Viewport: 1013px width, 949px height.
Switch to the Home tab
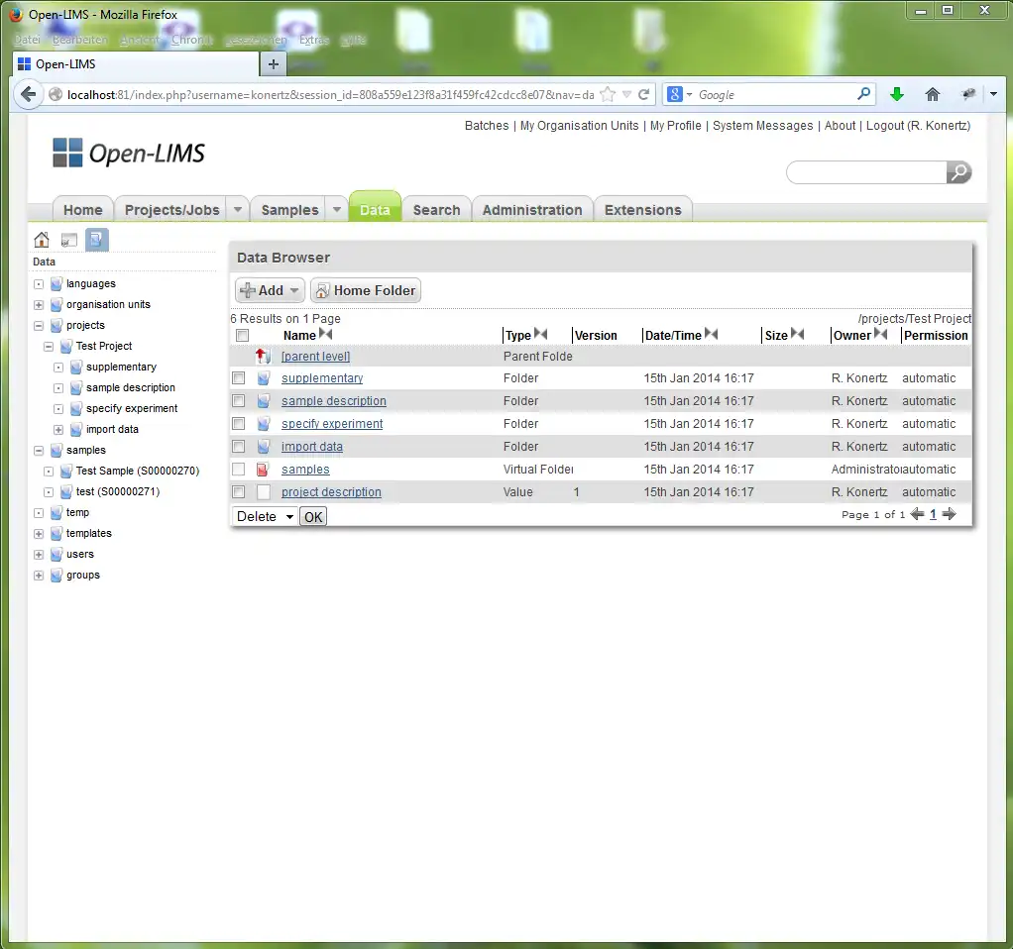[82, 210]
